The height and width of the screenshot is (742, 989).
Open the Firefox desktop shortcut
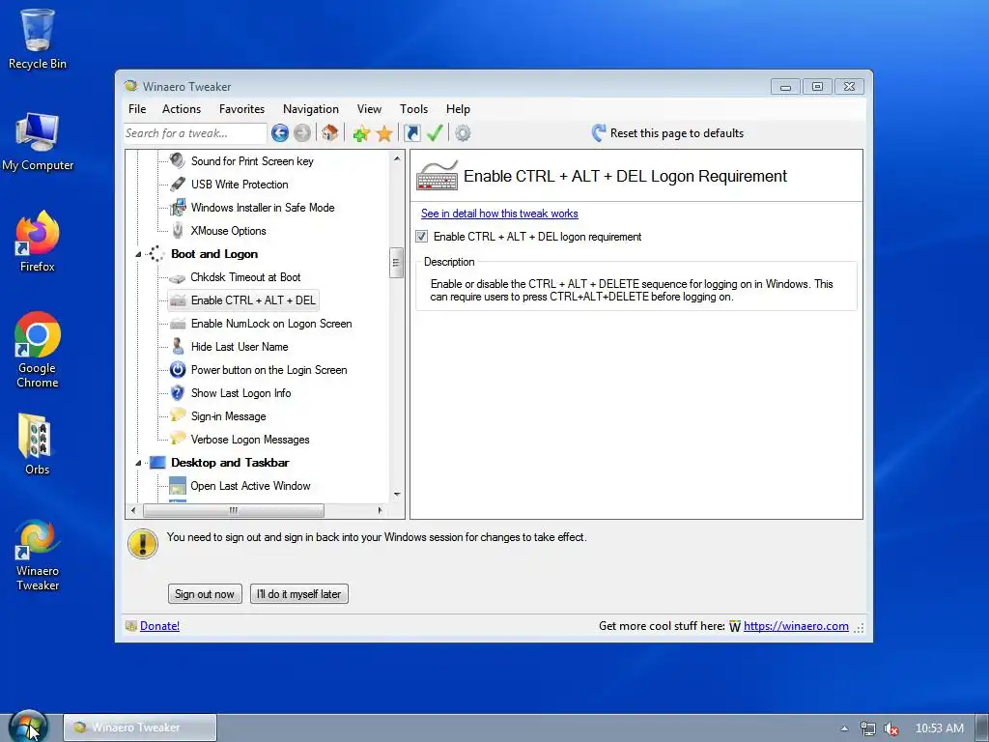coord(38,243)
